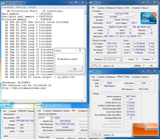Open the Help menu in Super PI
The width and height of the screenshot is (160, 139).
pos(32,7)
